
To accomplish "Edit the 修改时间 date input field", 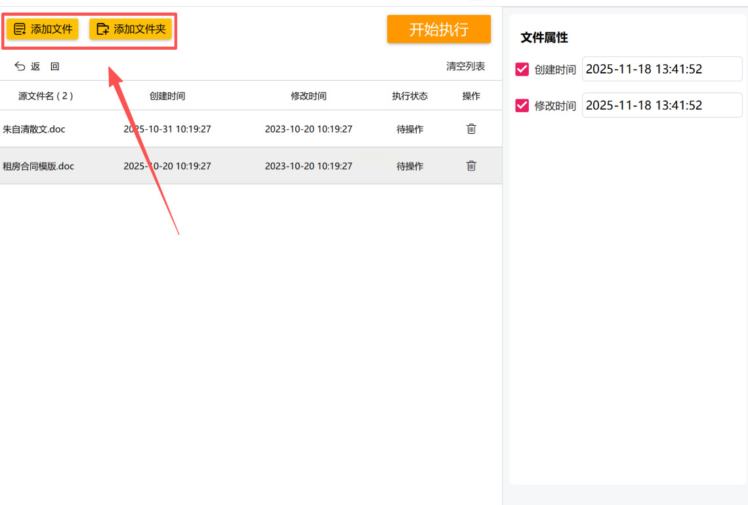I will 662,106.
